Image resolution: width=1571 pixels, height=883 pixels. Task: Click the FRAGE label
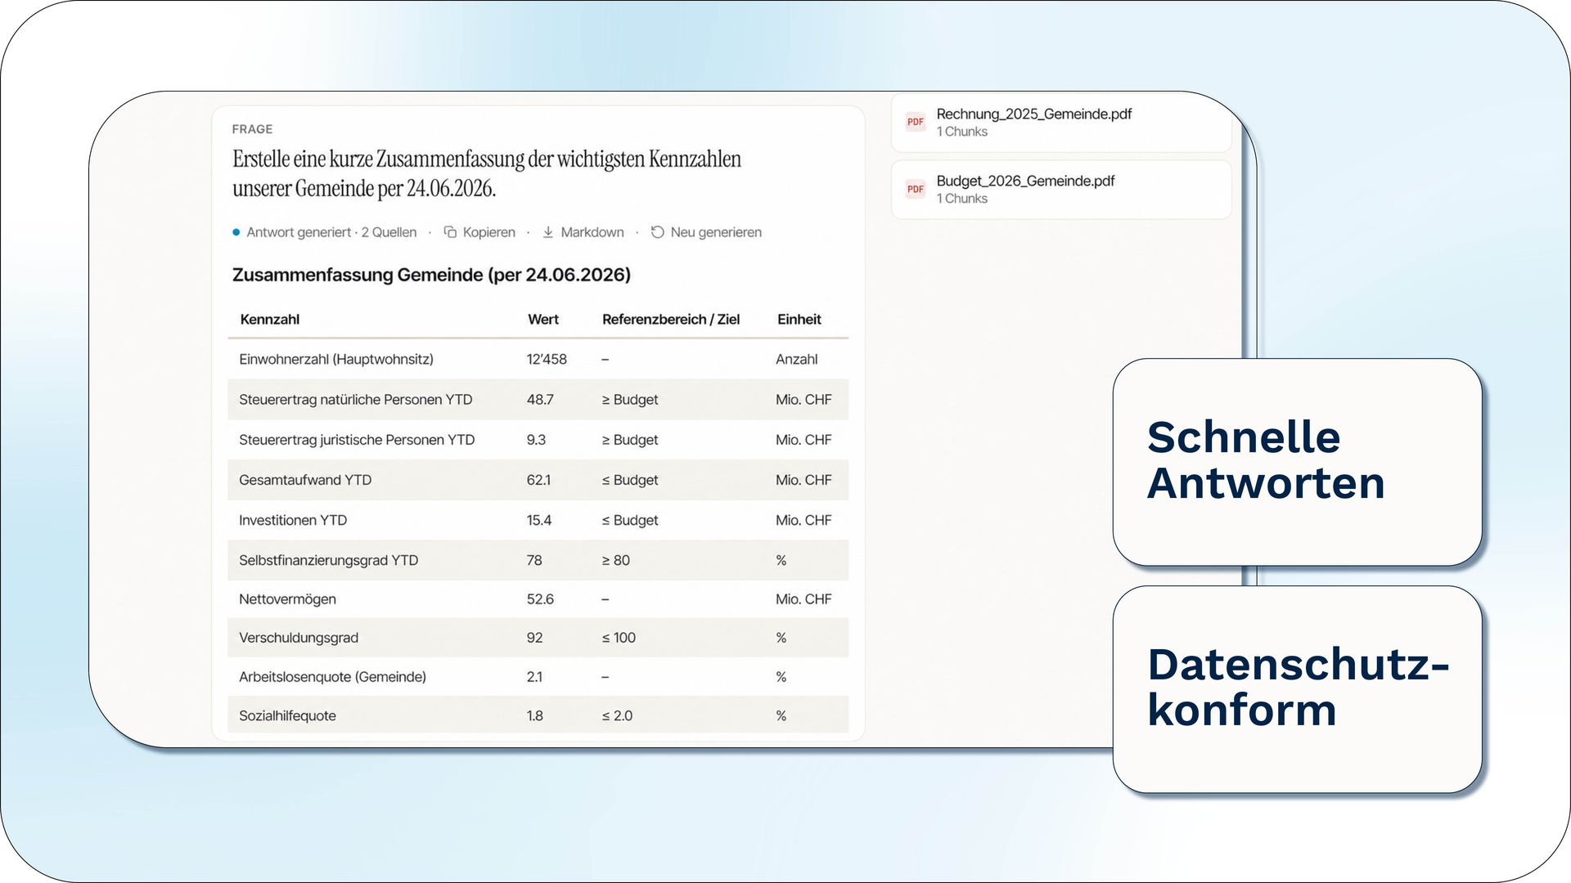pyautogui.click(x=252, y=129)
